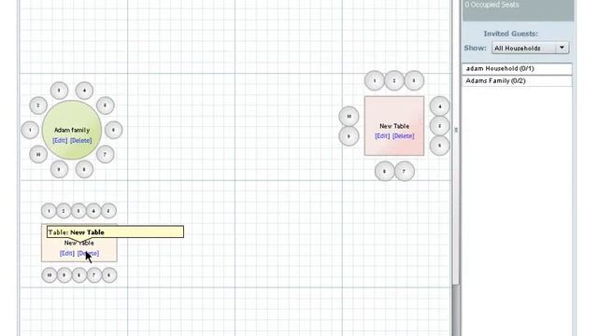Pick seat 9 left of the pink square table
This screenshot has width=598, height=336.
tap(349, 136)
